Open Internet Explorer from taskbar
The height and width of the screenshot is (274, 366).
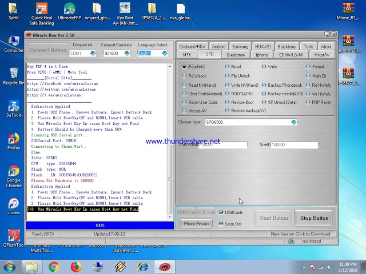click(x=142, y=267)
